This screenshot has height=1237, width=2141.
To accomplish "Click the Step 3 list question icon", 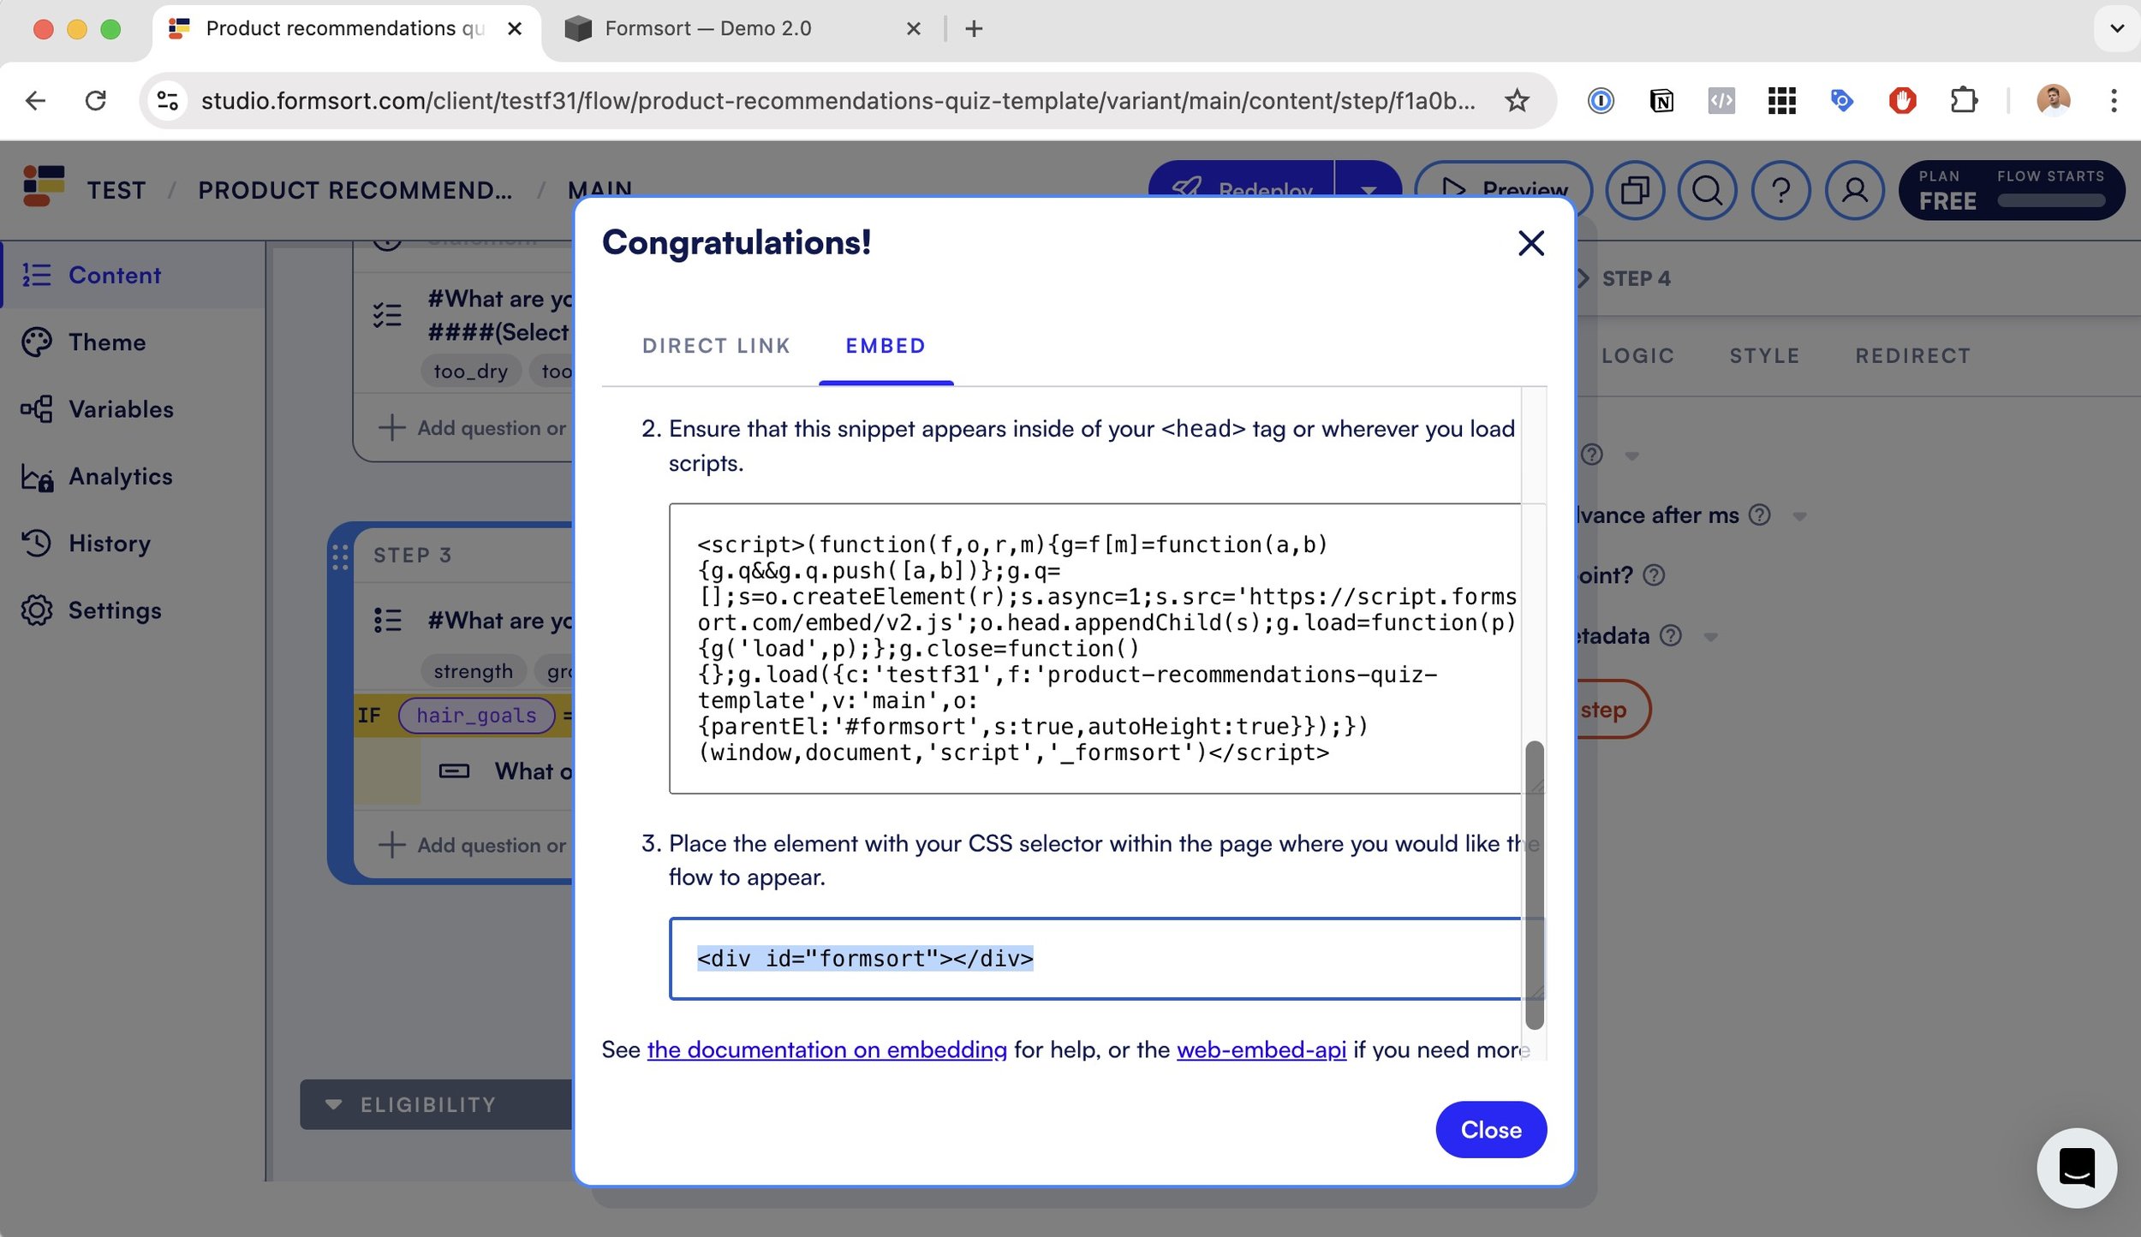I will point(387,620).
